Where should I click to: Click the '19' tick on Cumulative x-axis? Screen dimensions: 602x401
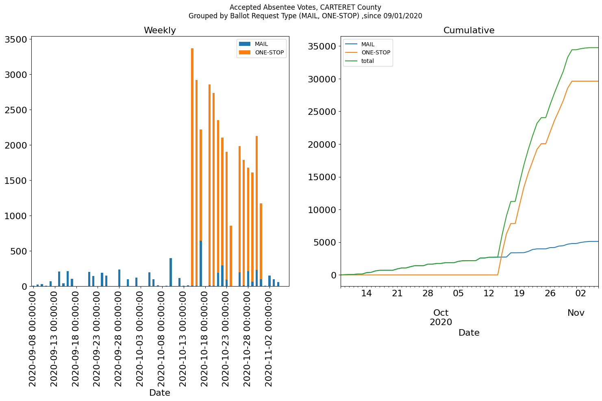519,293
